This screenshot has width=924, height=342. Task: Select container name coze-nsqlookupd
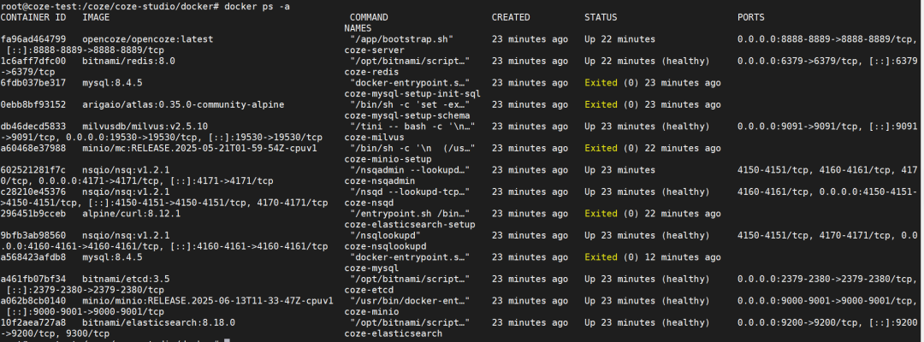(385, 246)
